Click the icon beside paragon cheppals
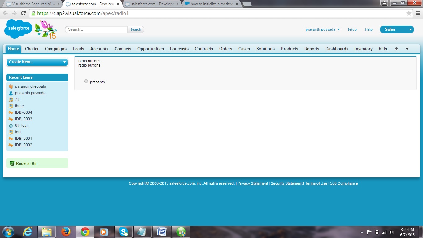 [x=11, y=86]
